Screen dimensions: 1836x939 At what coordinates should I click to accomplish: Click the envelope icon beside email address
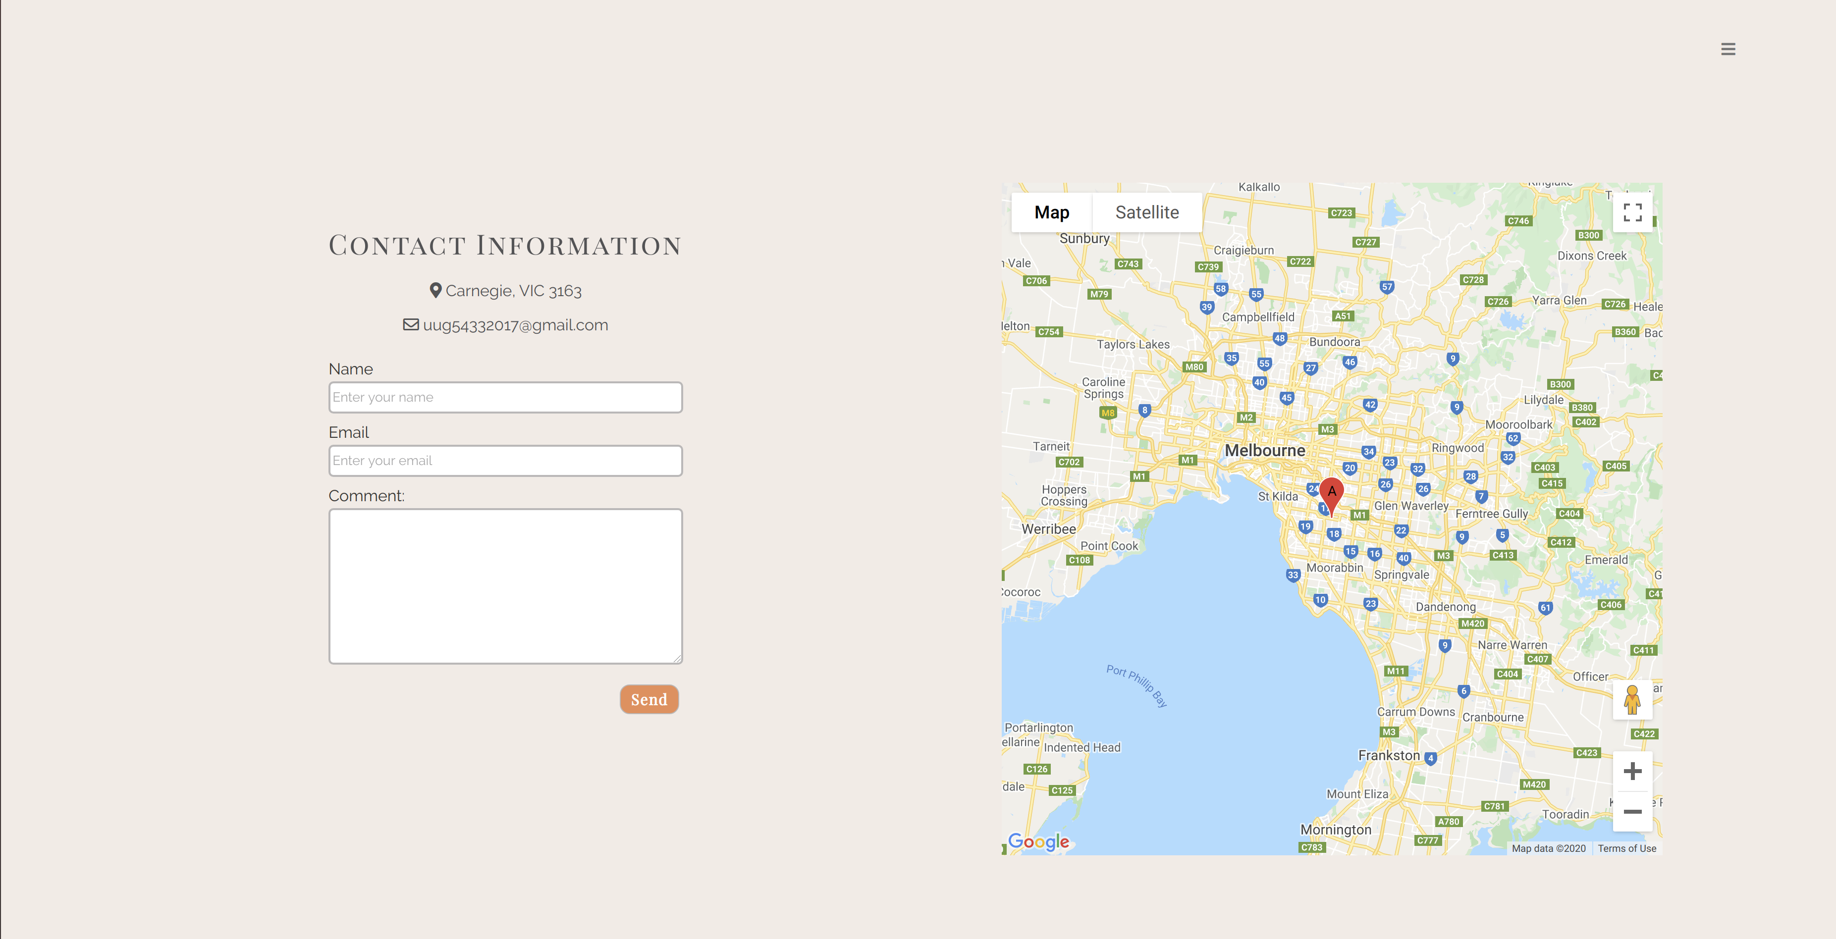[x=411, y=325]
